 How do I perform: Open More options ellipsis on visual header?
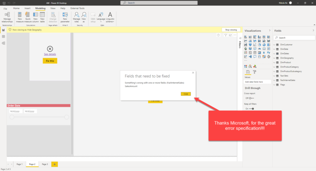[x=235, y=35]
